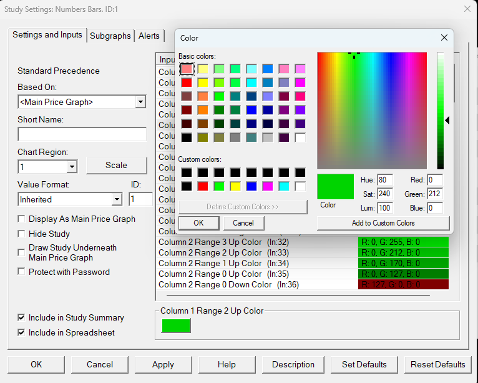Click Add to Custom Colors button

click(x=383, y=223)
